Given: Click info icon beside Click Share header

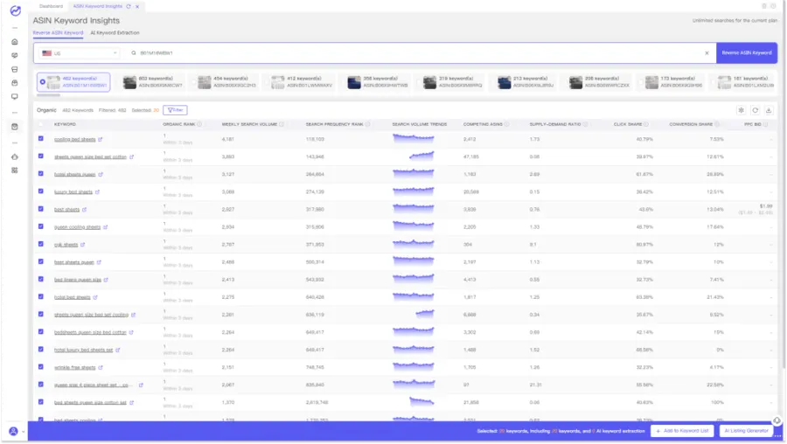Looking at the screenshot, I should (646, 124).
